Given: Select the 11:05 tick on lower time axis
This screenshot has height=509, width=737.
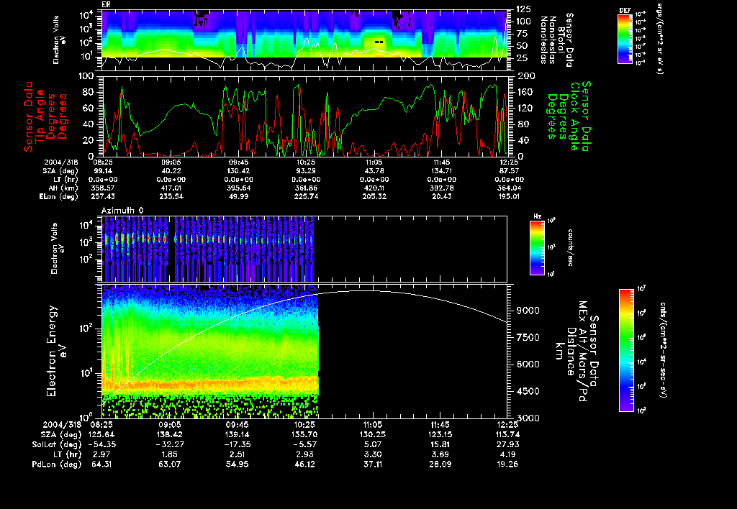Looking at the screenshot, I should pos(374,426).
